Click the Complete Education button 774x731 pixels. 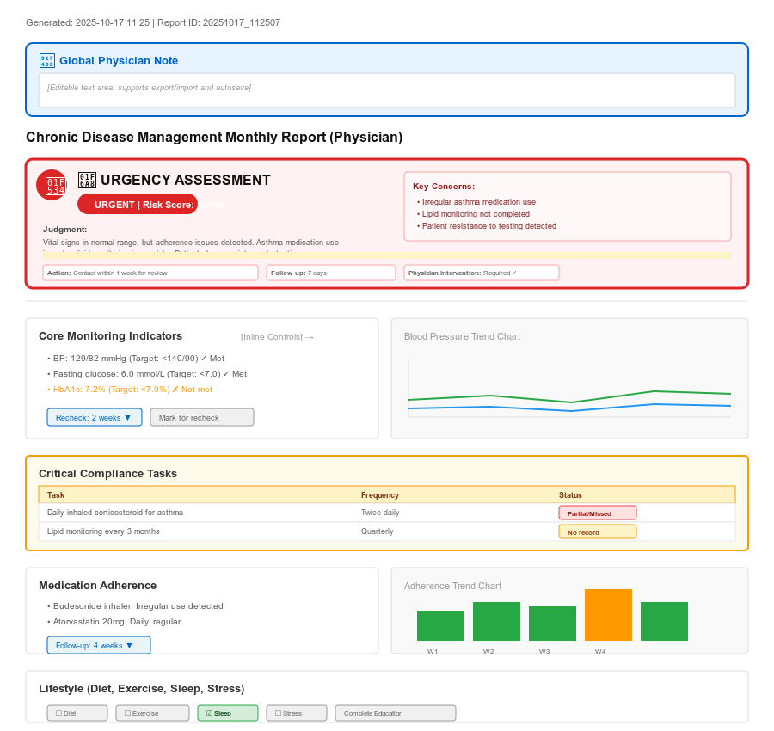point(395,713)
